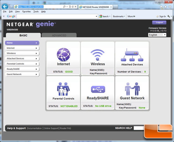The width and height of the screenshot is (174, 142).
Task: Expand More options in Google toolbar
Action: 131,17
